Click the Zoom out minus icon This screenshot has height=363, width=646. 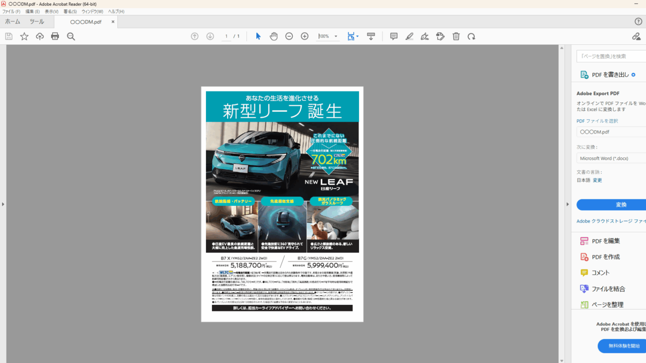[289, 36]
